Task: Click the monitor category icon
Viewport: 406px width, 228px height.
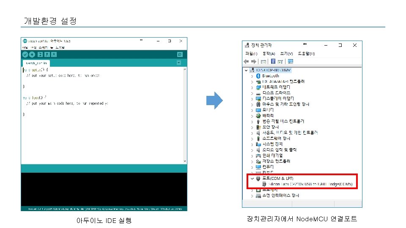Action: point(258,110)
